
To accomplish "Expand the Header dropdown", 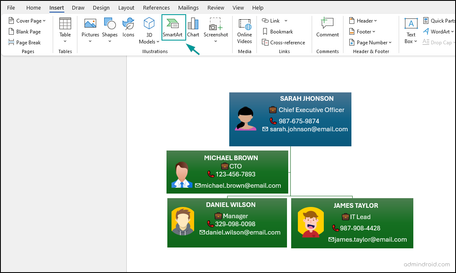I will tap(363, 20).
